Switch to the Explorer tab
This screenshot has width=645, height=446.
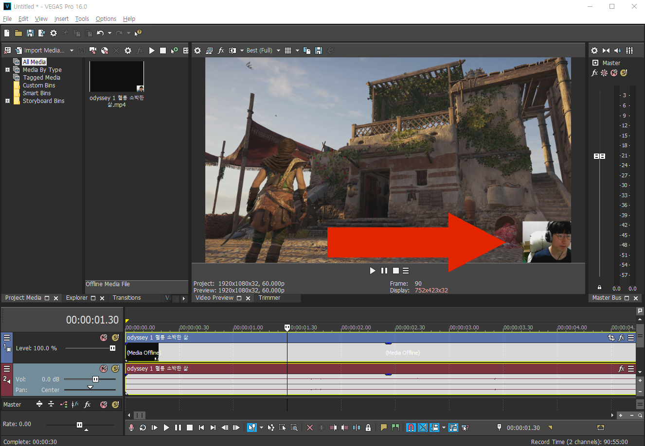point(77,298)
